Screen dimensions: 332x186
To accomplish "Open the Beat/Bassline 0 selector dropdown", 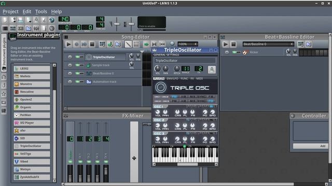I will [x=268, y=44].
